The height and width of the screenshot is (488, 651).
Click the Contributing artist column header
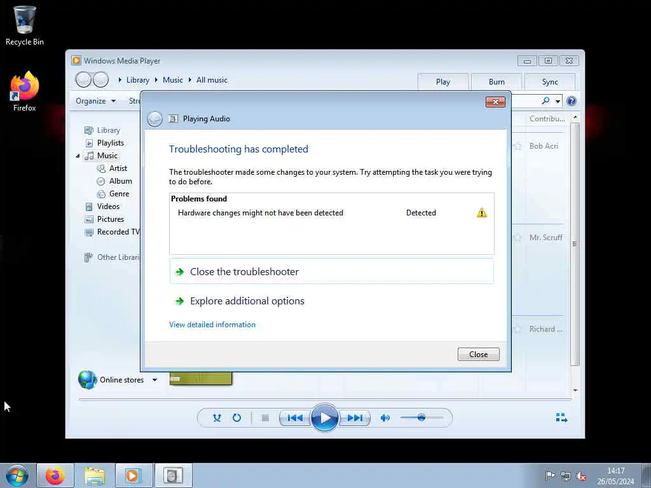pos(547,119)
